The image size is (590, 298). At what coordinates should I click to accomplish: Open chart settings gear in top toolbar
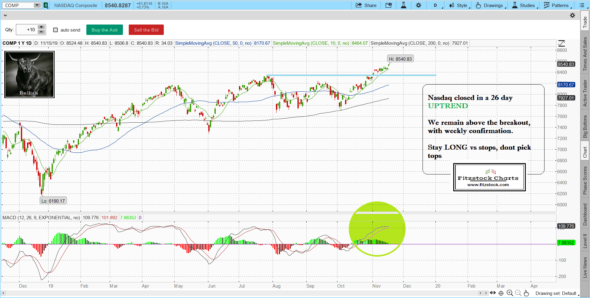click(x=419, y=5)
